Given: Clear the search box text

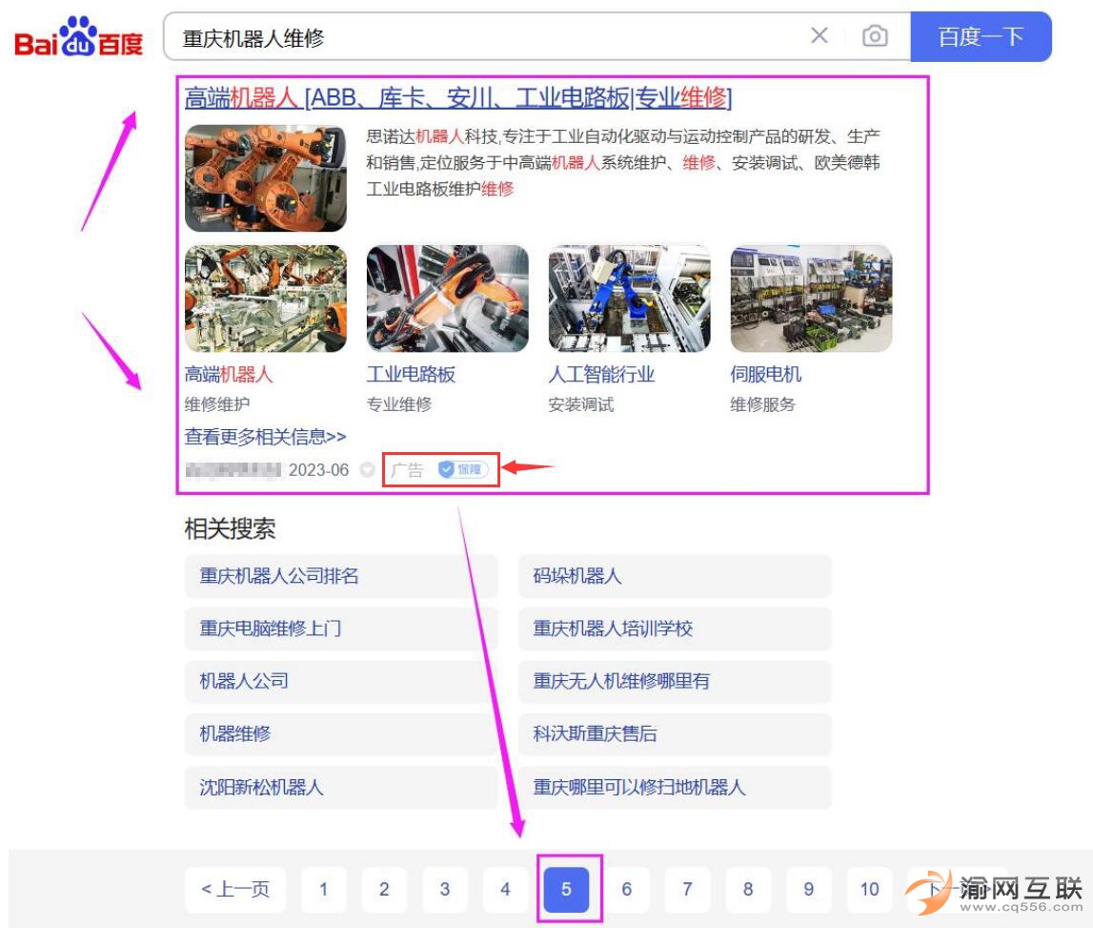Looking at the screenshot, I should point(819,36).
